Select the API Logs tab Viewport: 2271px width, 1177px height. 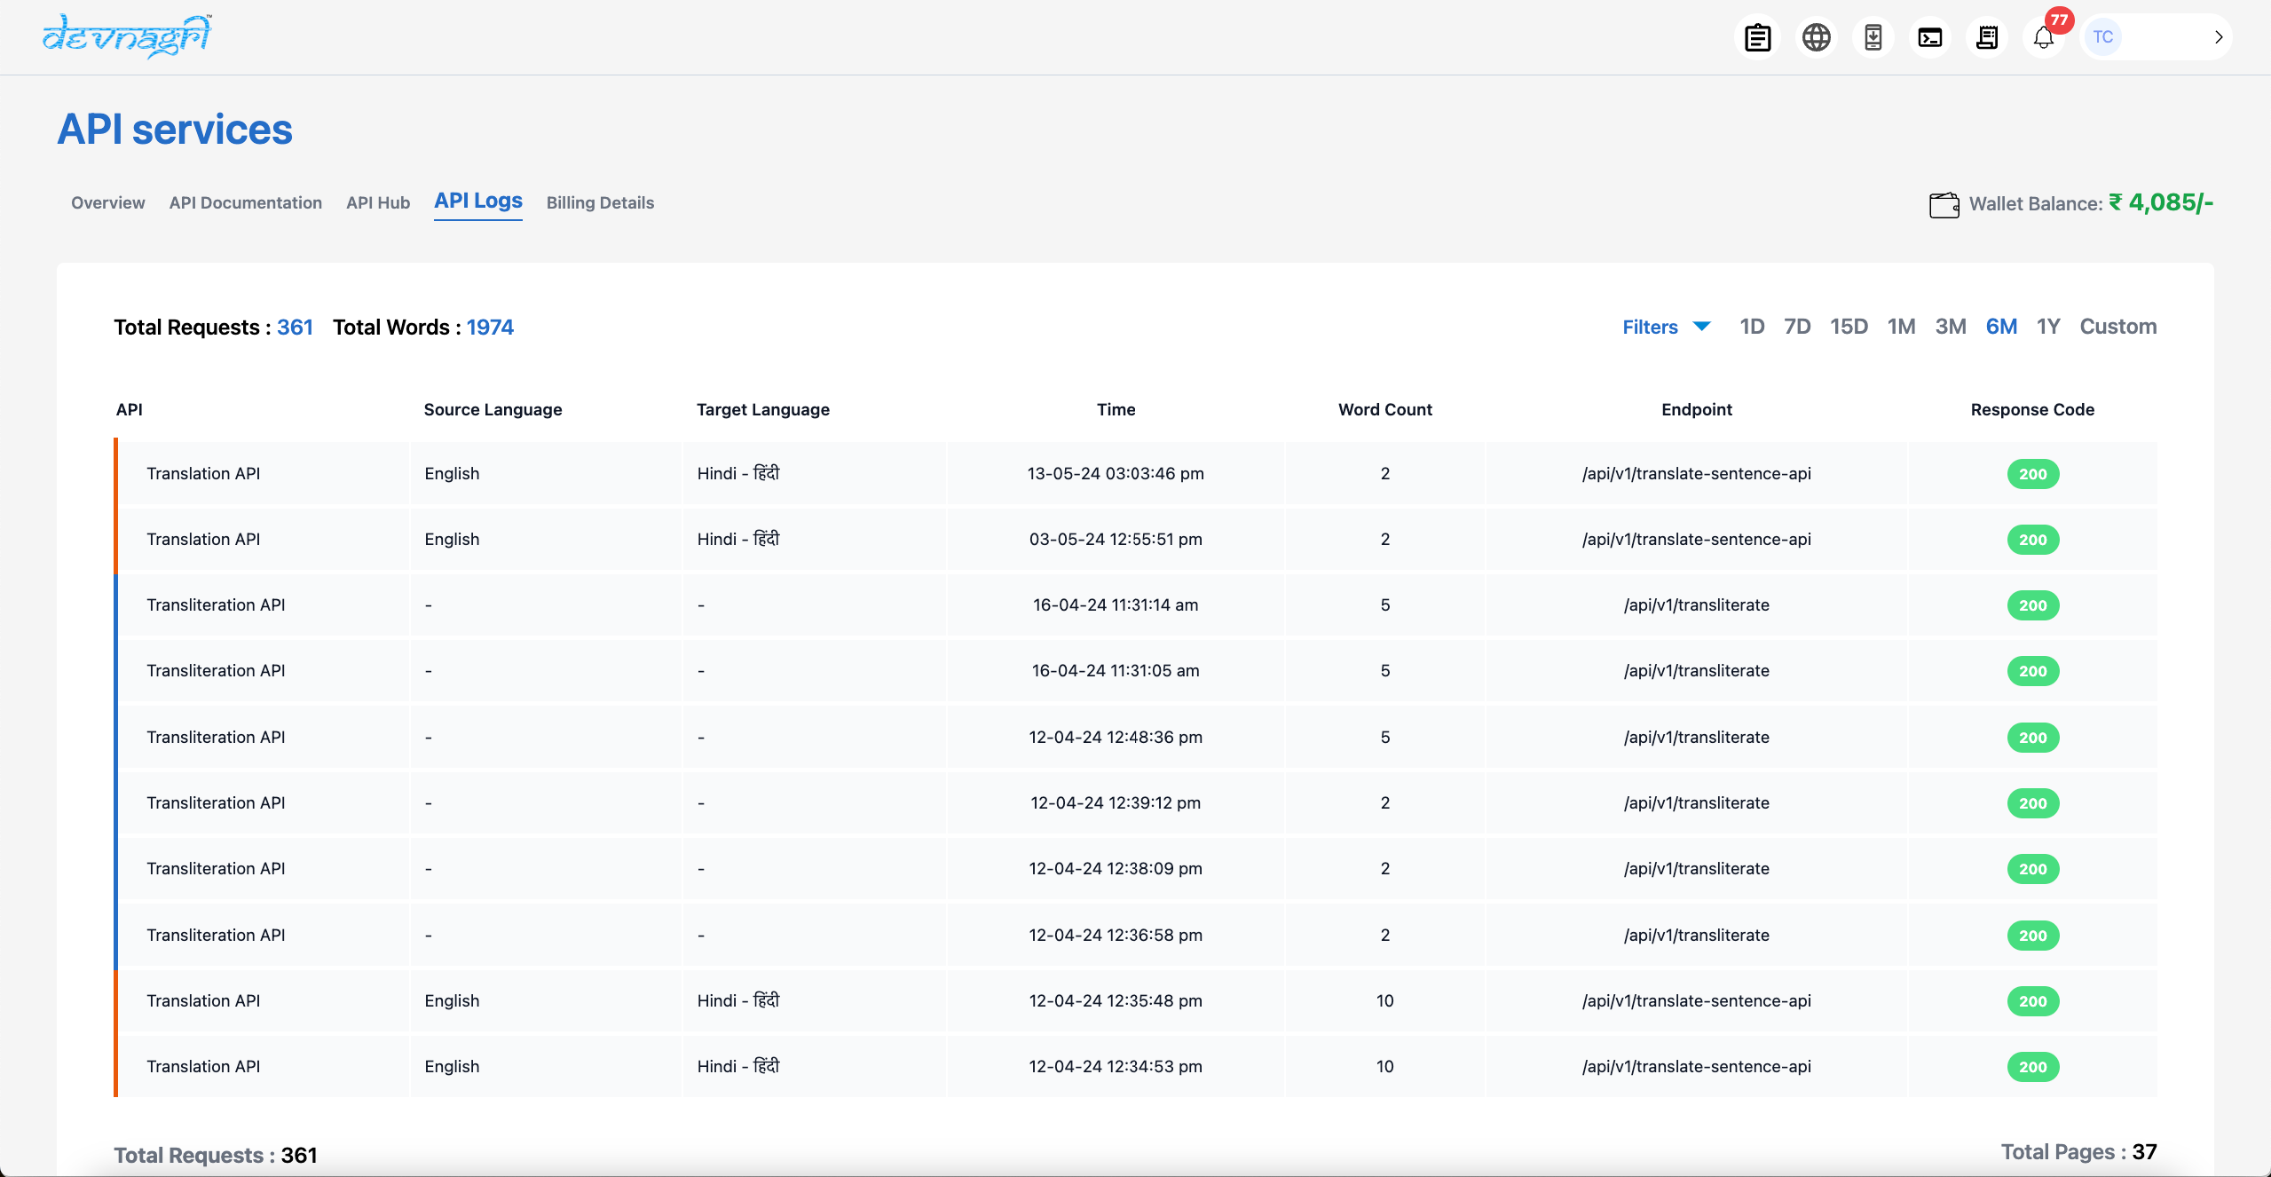478,201
